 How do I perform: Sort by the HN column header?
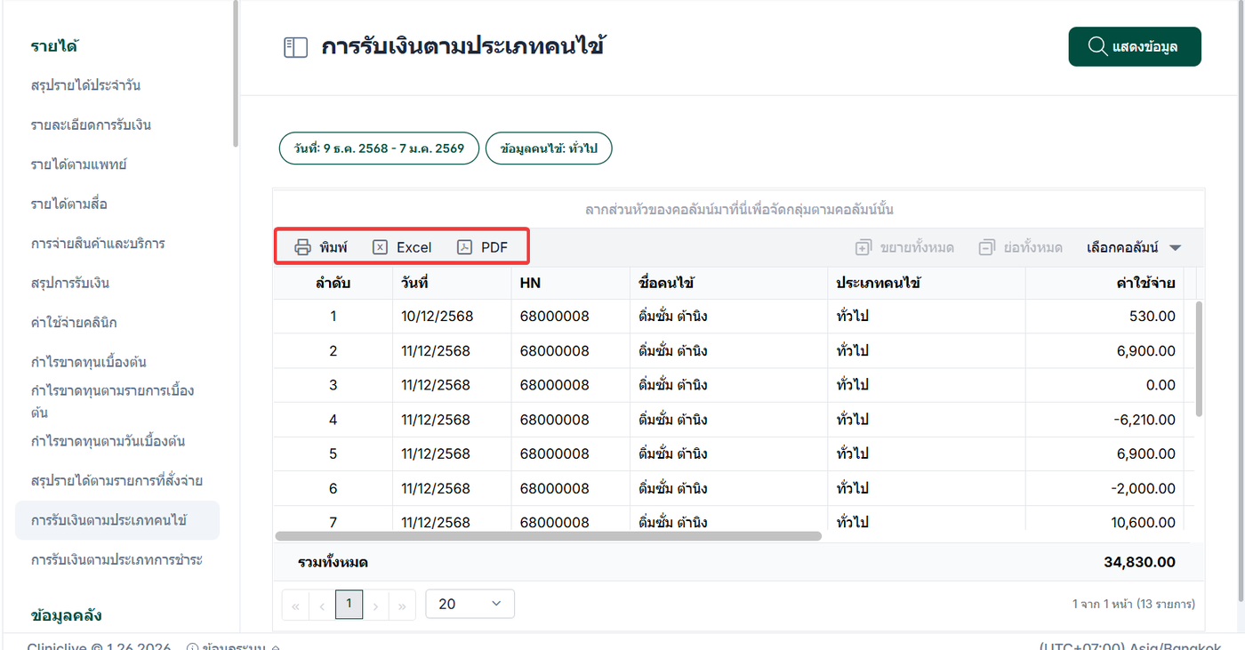(570, 283)
